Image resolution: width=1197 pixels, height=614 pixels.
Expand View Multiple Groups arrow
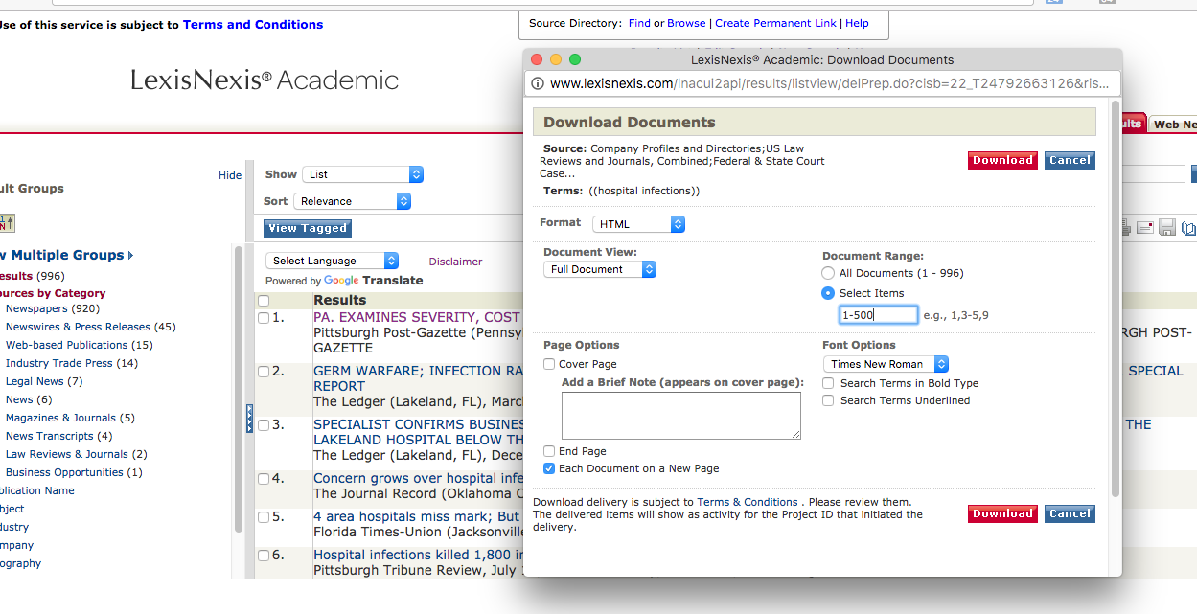(x=130, y=255)
